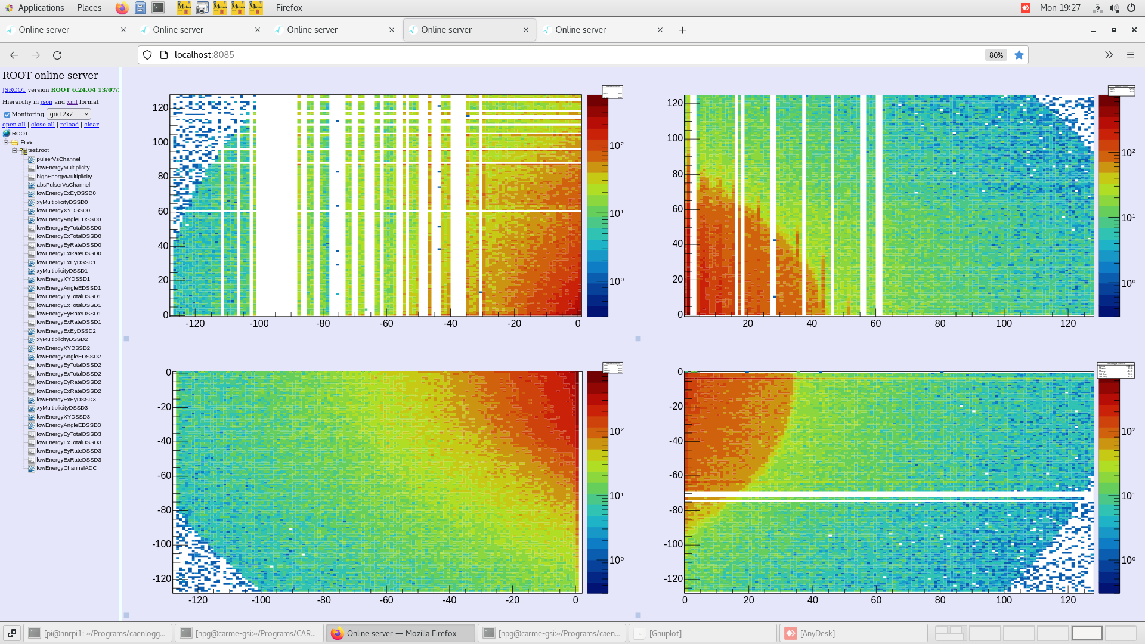Open the terminal icon in the top panel
1145x644 pixels.
click(157, 8)
